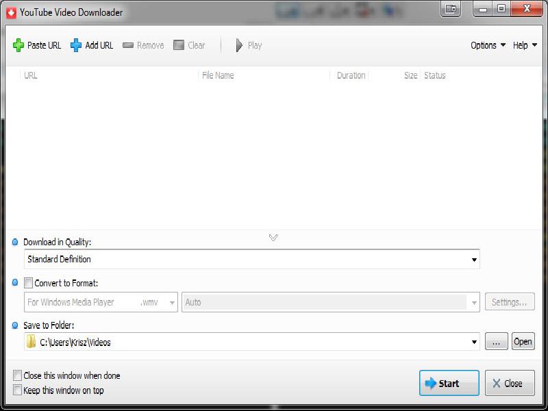
Task: Click the green Paste URL plus icon
Action: [18, 45]
